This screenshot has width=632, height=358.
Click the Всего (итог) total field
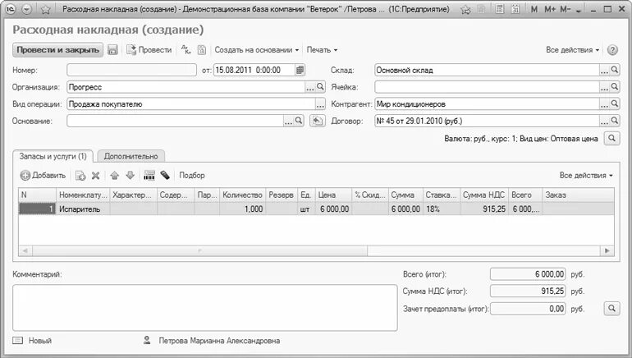[528, 274]
